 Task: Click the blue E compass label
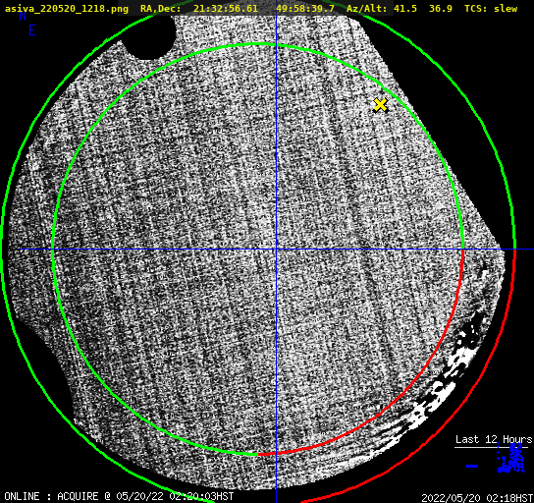[x=32, y=30]
